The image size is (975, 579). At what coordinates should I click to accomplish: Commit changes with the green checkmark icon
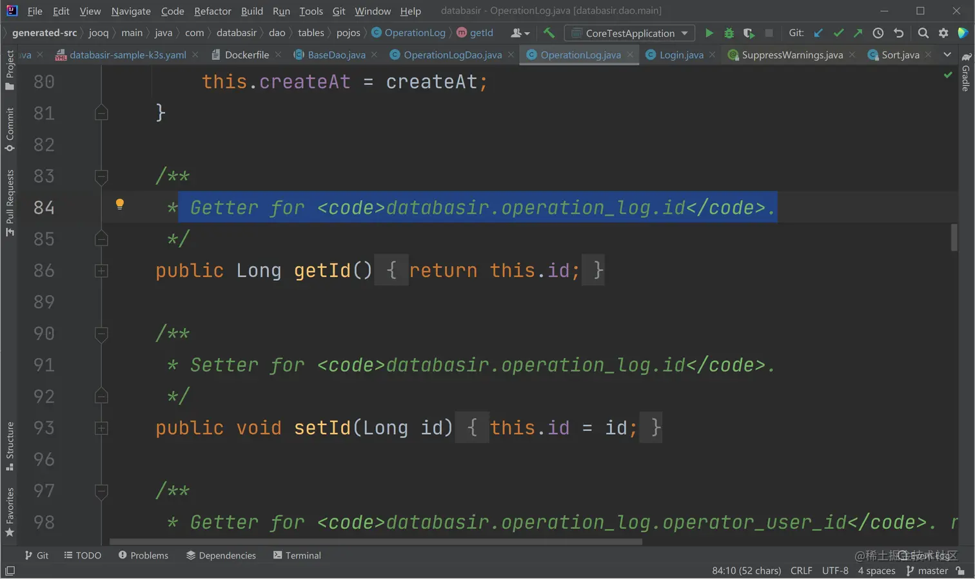[x=838, y=33]
